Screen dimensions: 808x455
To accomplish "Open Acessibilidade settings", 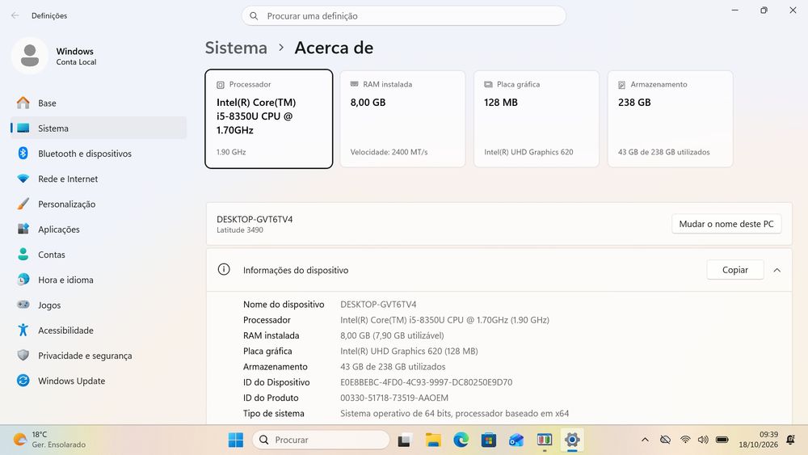I will [99, 331].
